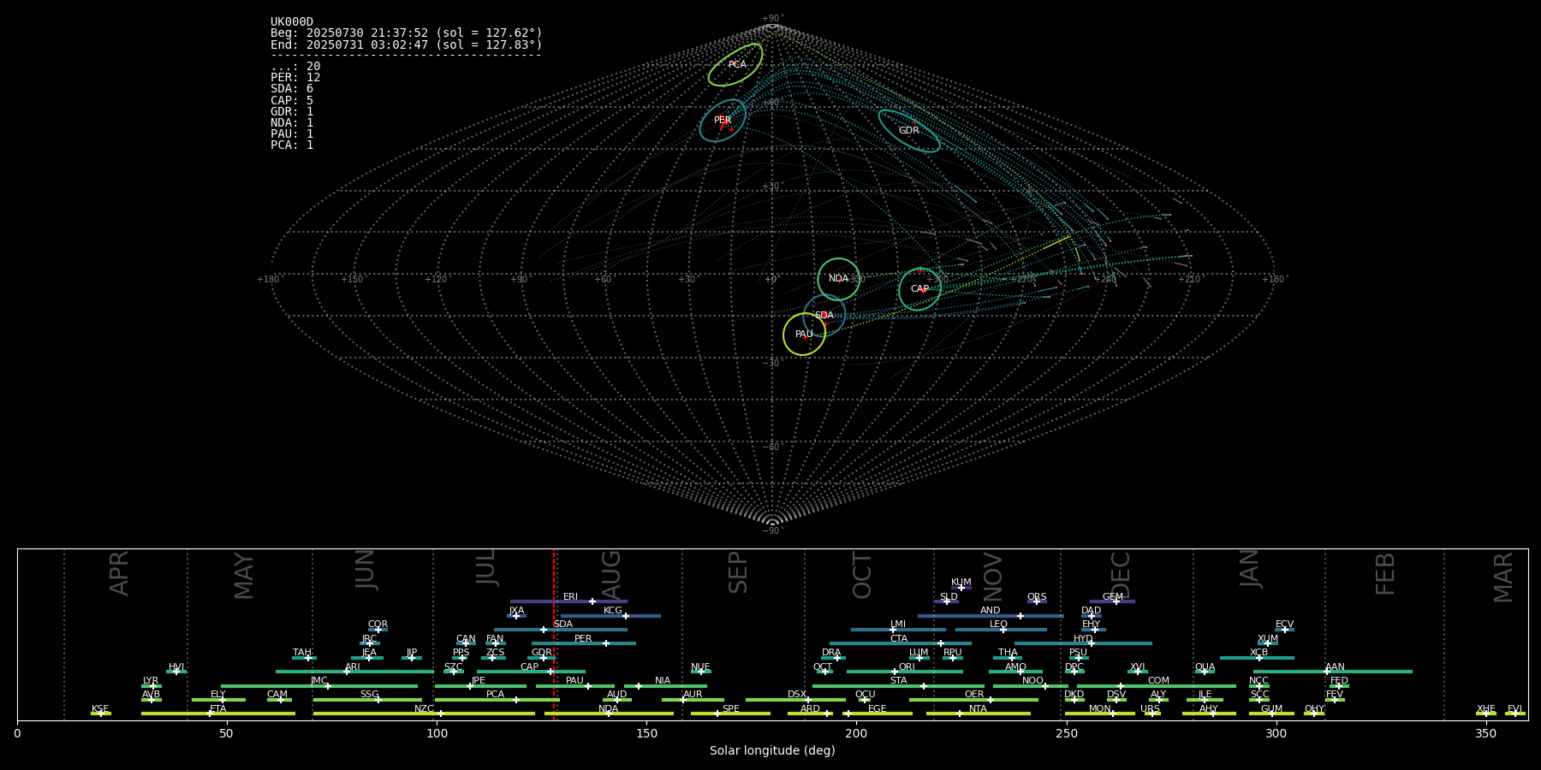
Task: Click the URS shower label in timeline
Action: pyautogui.click(x=1150, y=709)
